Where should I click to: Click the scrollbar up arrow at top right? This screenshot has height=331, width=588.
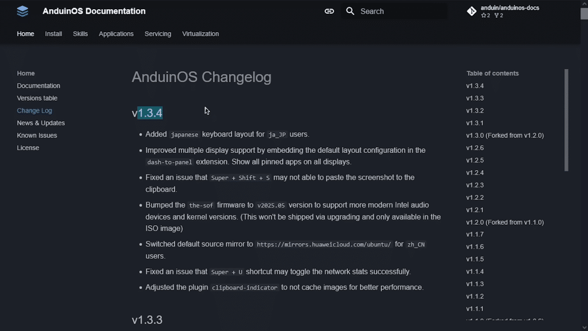(x=584, y=3)
